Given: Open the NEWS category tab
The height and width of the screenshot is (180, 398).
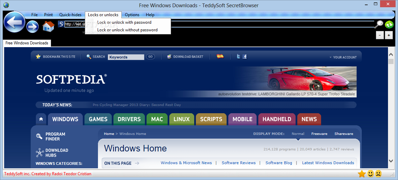Looking at the screenshot, I should [x=309, y=119].
